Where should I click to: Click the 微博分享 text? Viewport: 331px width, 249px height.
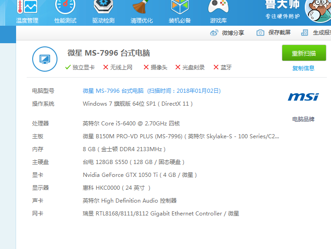pos(233,33)
